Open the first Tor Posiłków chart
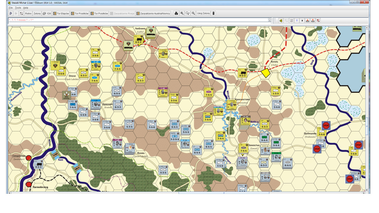Viewport: 379px width, 213px height. point(80,13)
